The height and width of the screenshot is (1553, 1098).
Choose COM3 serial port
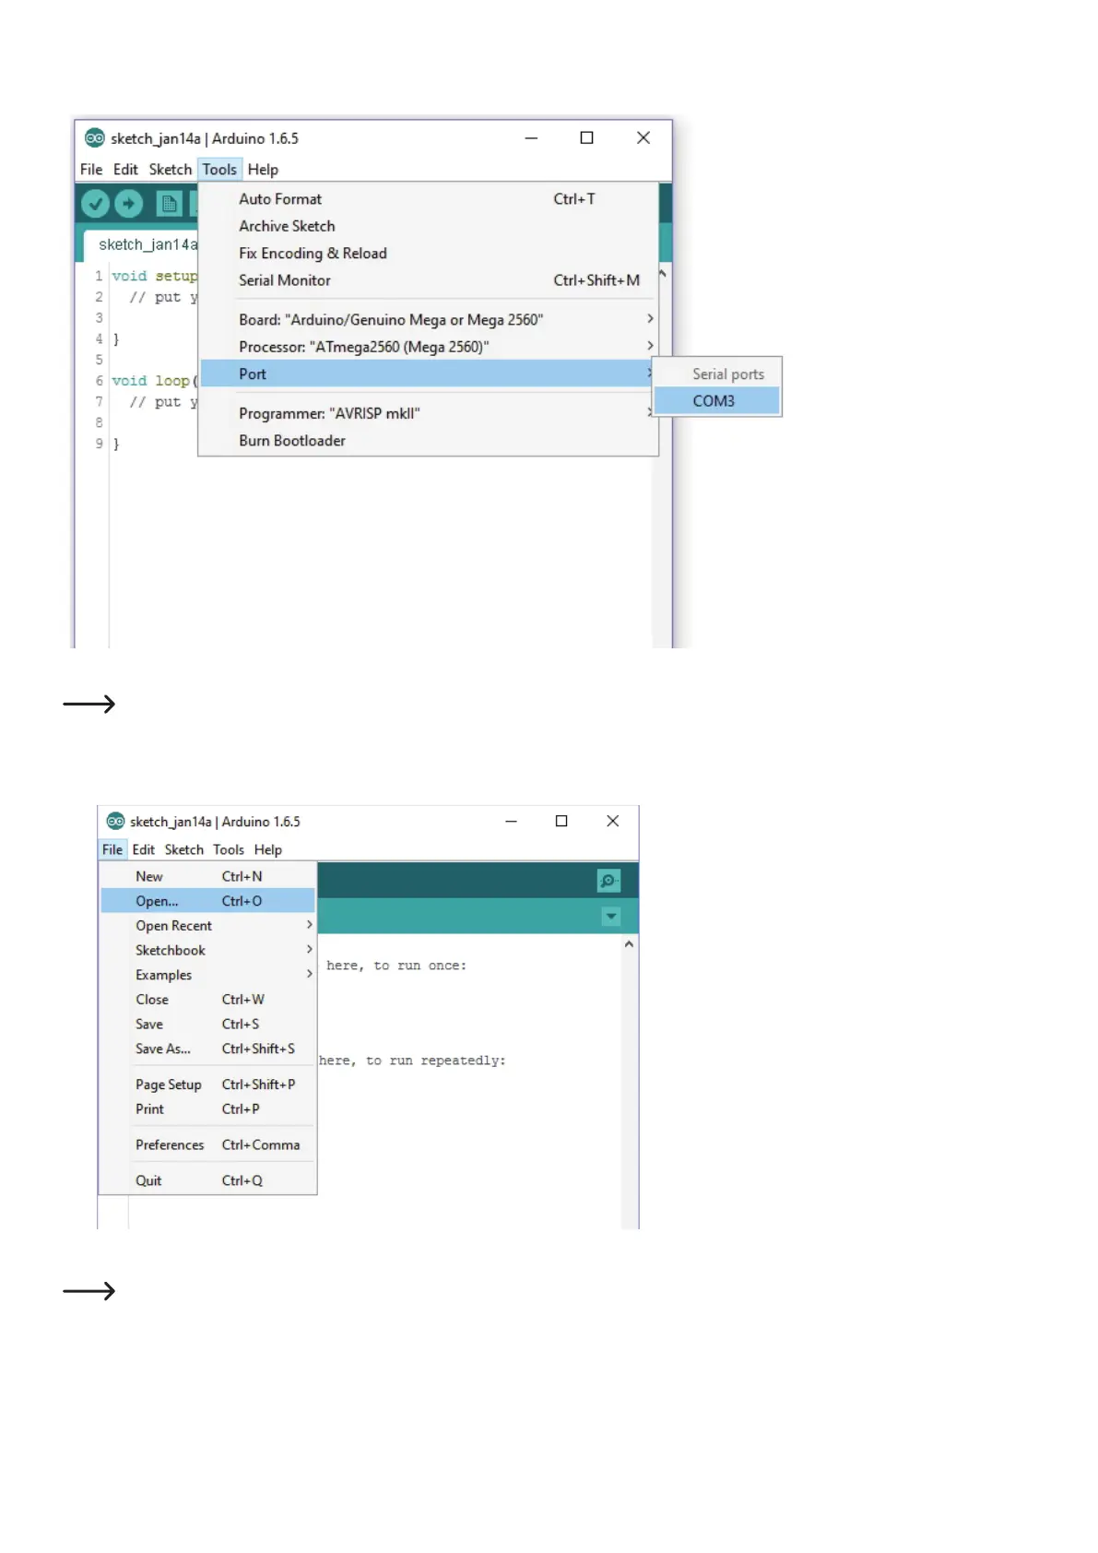pos(717,401)
